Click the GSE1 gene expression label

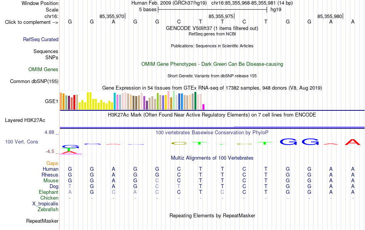coord(51,101)
